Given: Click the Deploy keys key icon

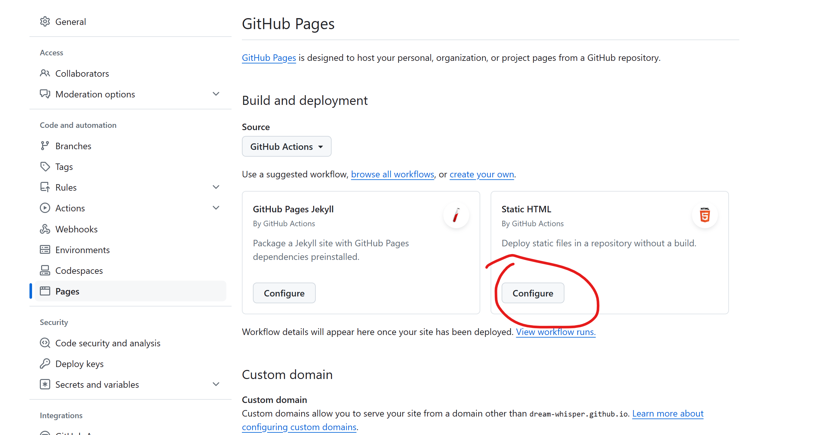Looking at the screenshot, I should (x=45, y=364).
